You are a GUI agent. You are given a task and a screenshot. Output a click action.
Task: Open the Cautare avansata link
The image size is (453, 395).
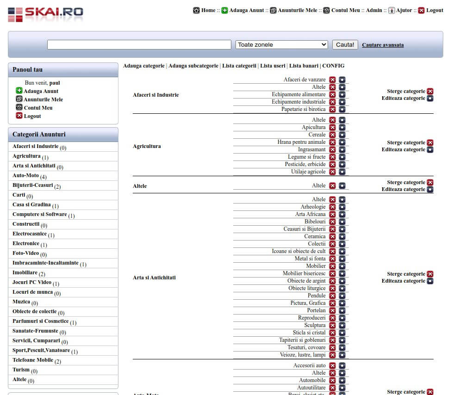383,45
